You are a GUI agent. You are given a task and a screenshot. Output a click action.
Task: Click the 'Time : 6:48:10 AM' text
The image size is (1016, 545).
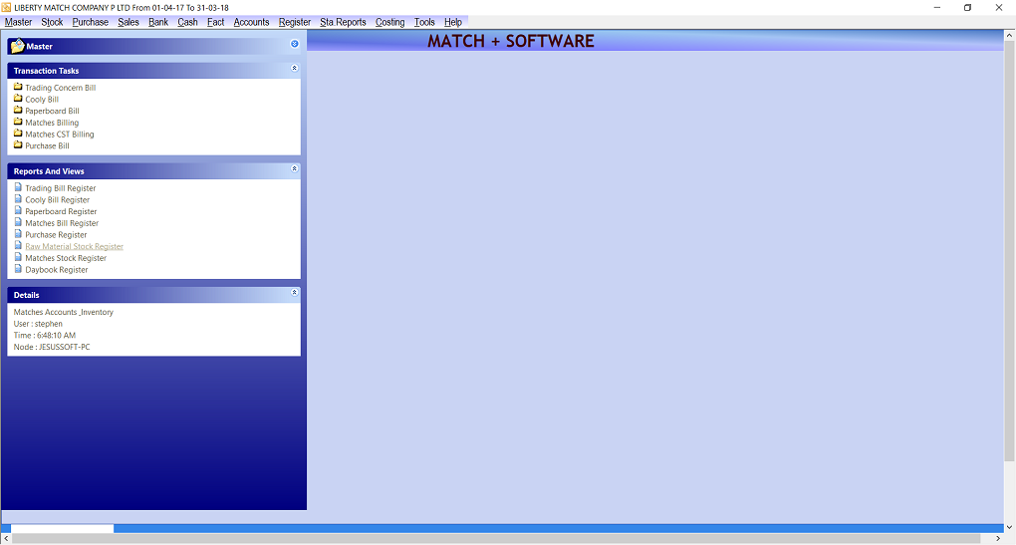[x=45, y=335]
